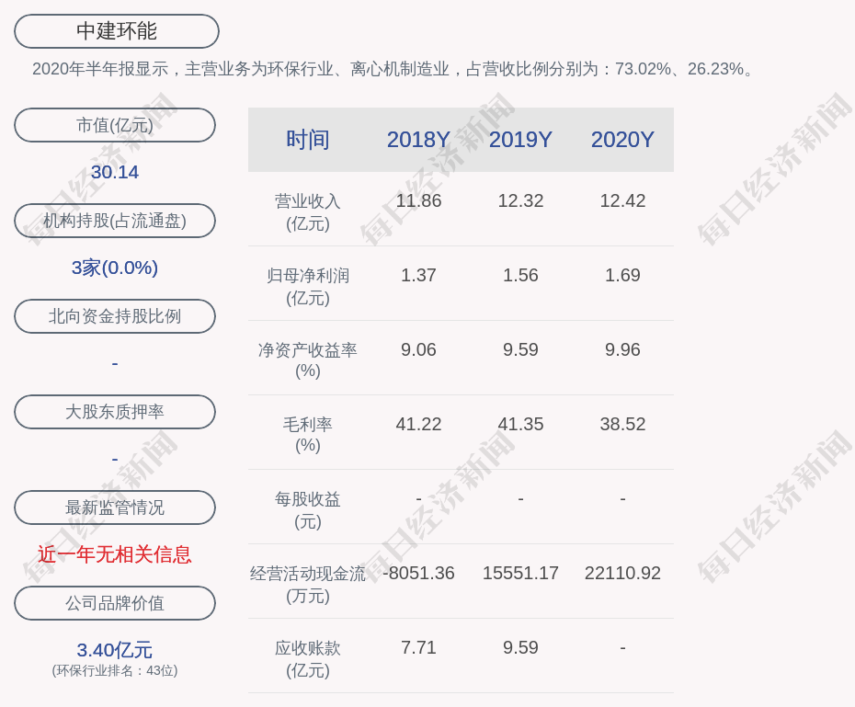The width and height of the screenshot is (855, 707).
Task: Select 2019 return on equity 9.59
Action: tap(520, 350)
